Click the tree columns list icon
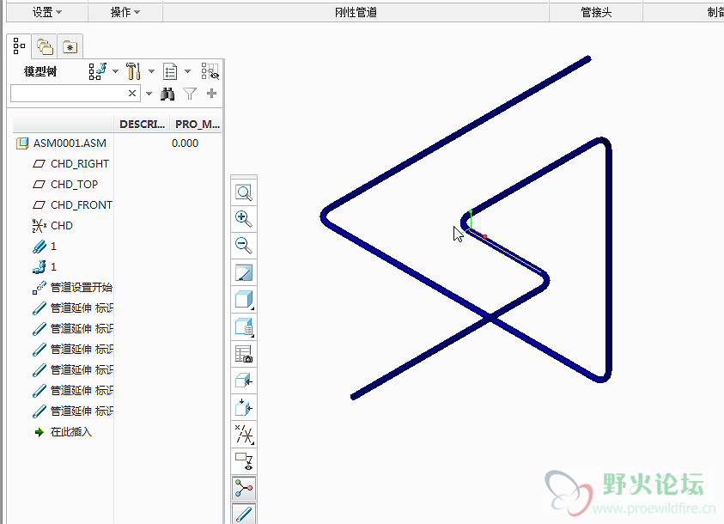Screen dimensions: 724x524 click(x=170, y=71)
